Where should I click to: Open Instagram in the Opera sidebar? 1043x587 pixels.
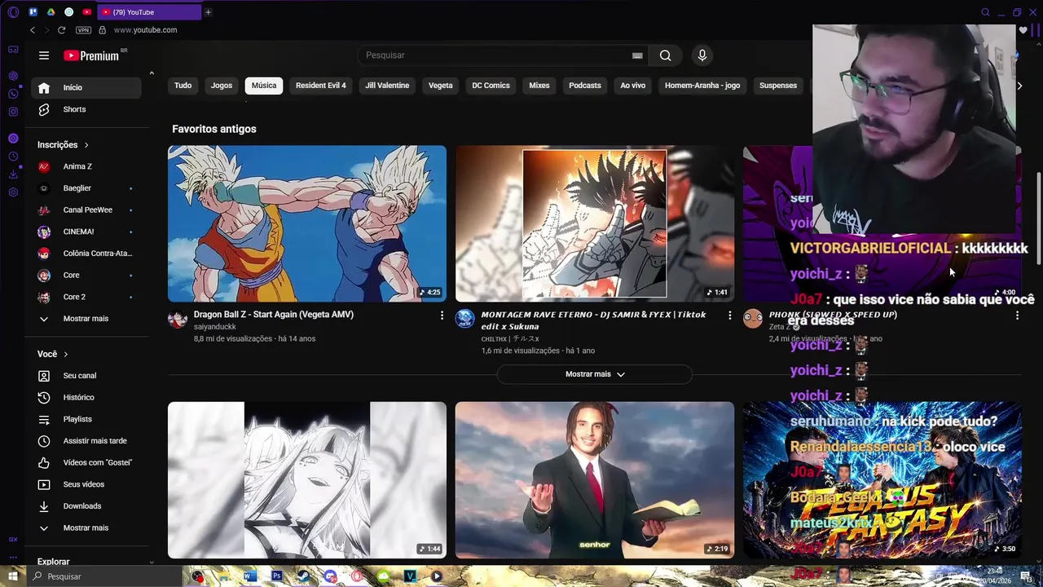point(13,112)
